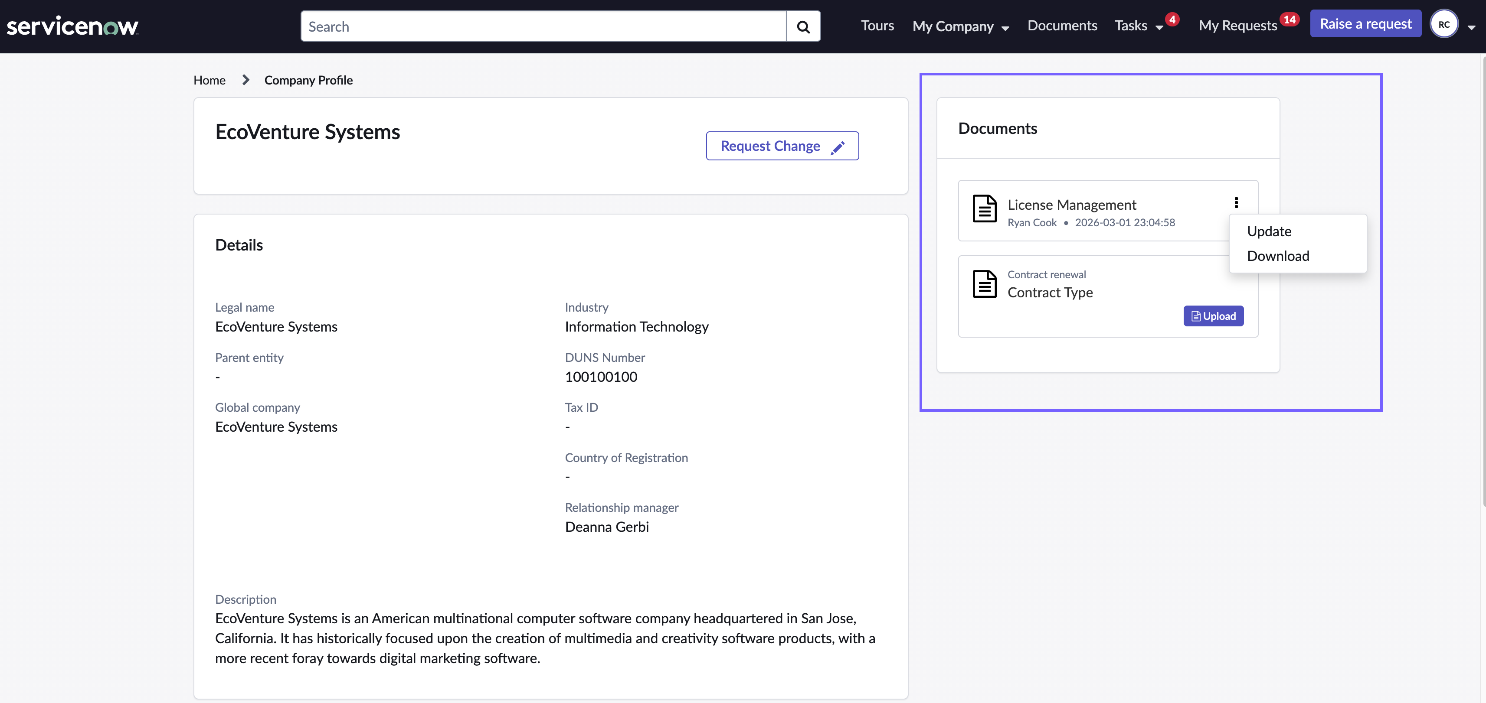
Task: Expand the My Company dropdown
Action: coord(960,26)
